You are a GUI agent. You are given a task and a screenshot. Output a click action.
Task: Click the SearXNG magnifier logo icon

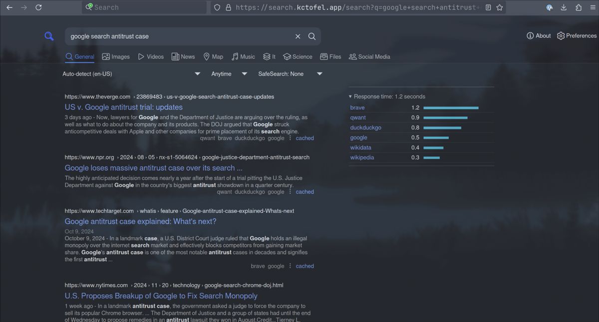point(49,36)
